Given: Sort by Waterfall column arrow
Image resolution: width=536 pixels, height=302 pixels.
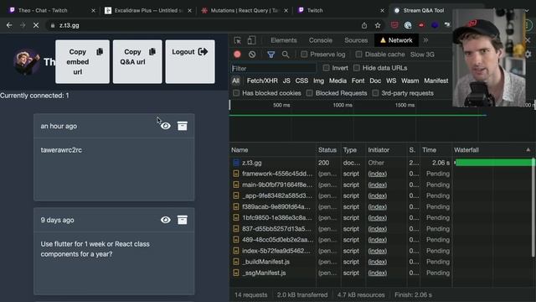Looking at the screenshot, I should tap(528, 149).
